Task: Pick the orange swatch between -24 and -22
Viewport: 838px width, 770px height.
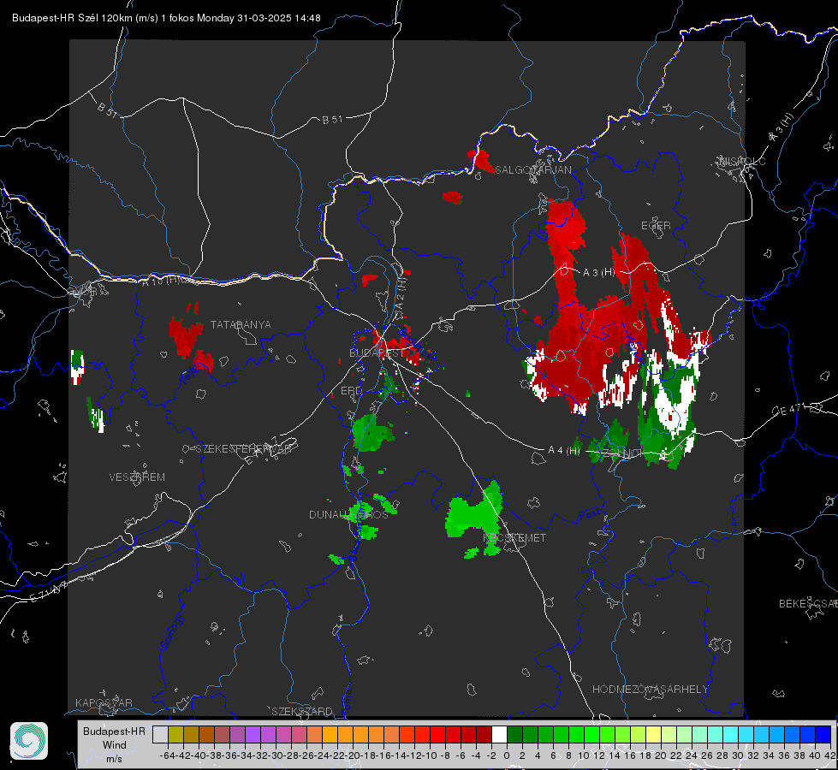Action: tap(330, 734)
